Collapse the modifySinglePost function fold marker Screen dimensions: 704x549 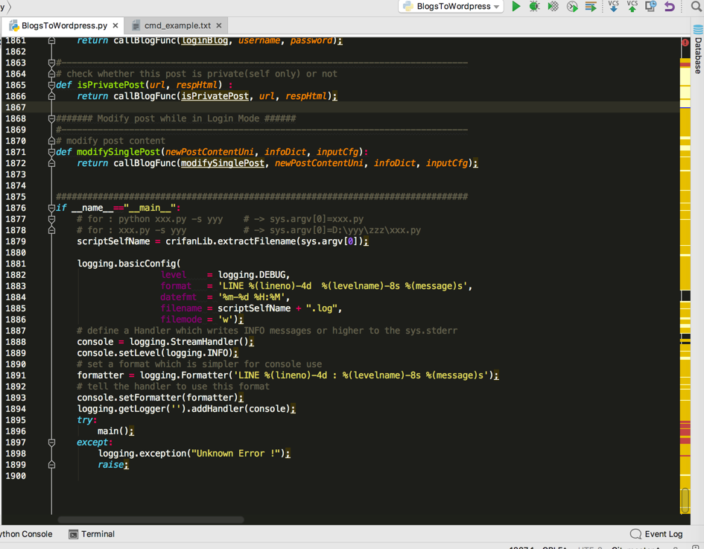point(51,152)
